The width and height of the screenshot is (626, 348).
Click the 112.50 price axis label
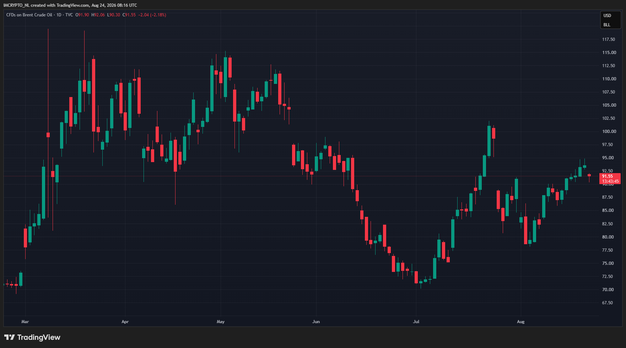609,66
